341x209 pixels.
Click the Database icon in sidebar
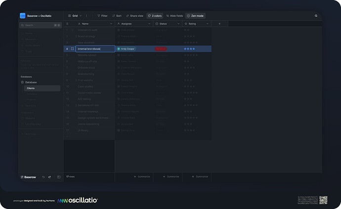click(22, 83)
